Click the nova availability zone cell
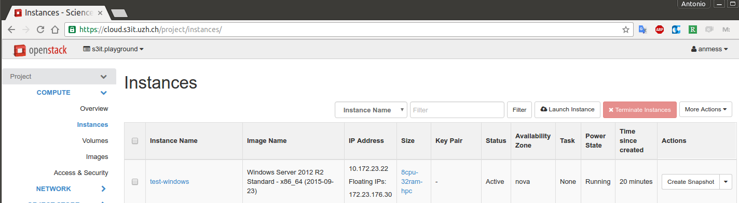The height and width of the screenshot is (203, 739). 523,182
